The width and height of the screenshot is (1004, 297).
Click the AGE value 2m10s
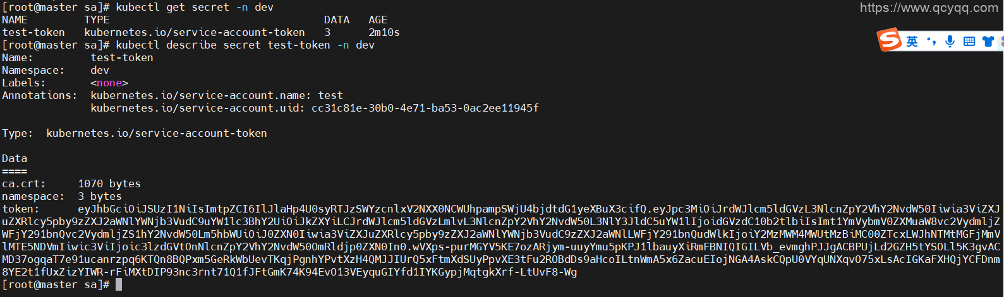(384, 33)
